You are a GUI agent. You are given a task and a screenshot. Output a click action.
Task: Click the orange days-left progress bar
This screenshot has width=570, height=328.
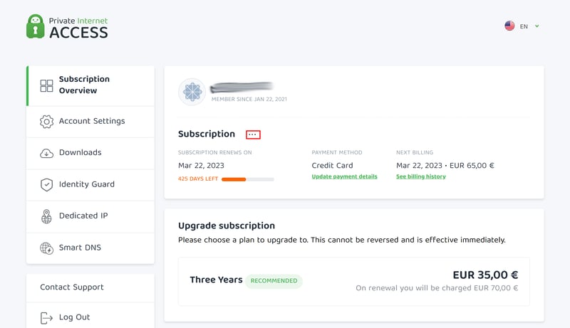pyautogui.click(x=247, y=179)
